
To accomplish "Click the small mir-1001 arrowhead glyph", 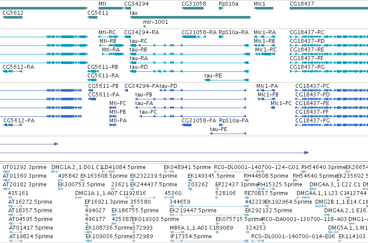I will click(144, 26).
